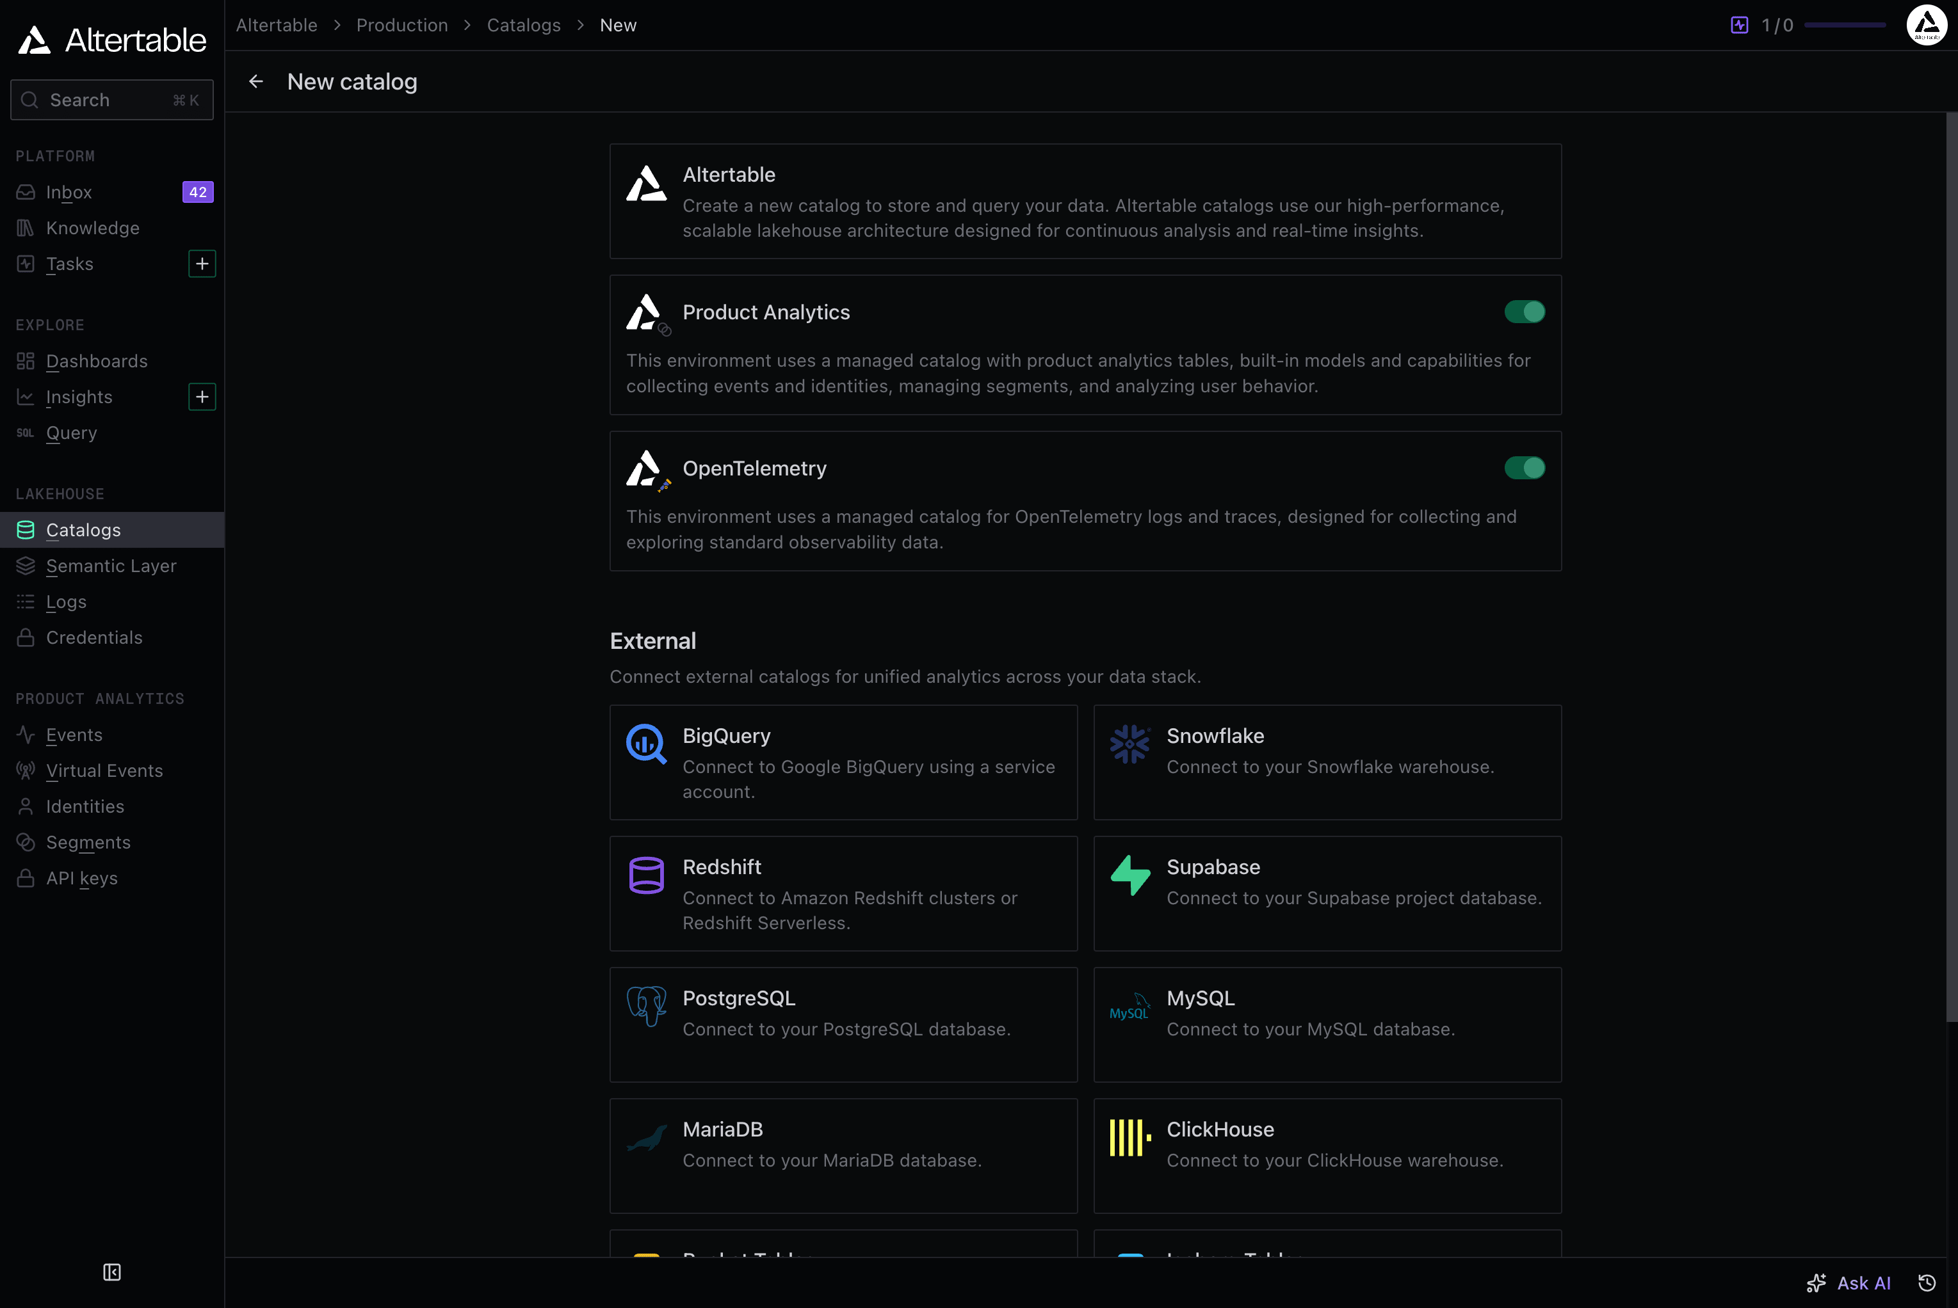This screenshot has height=1308, width=1958.
Task: Click the user avatar in top right
Action: click(x=1927, y=25)
